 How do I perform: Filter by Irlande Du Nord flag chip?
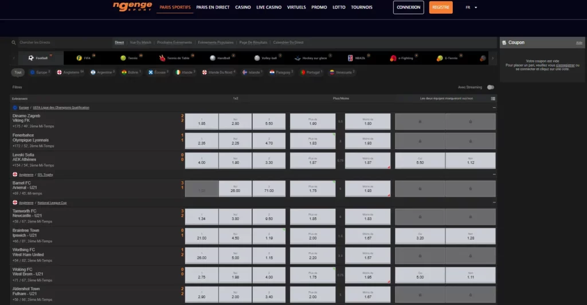(218, 72)
